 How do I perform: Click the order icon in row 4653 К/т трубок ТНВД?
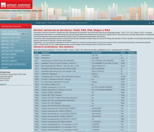coord(129,84)
